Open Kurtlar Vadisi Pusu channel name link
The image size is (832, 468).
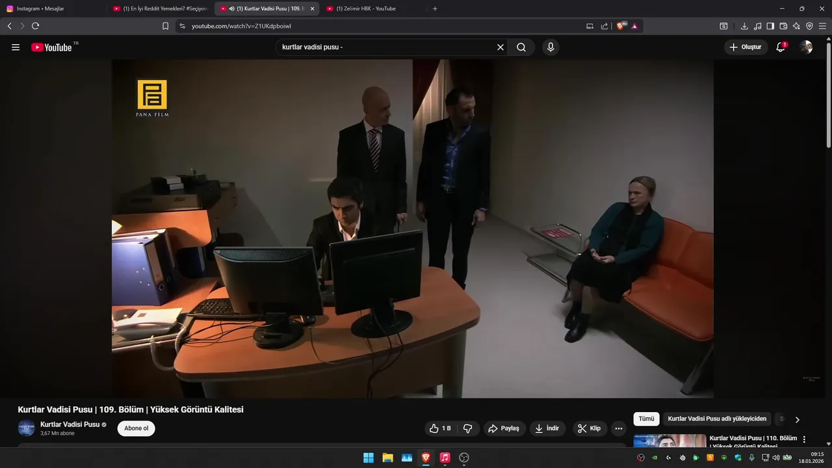coord(70,424)
